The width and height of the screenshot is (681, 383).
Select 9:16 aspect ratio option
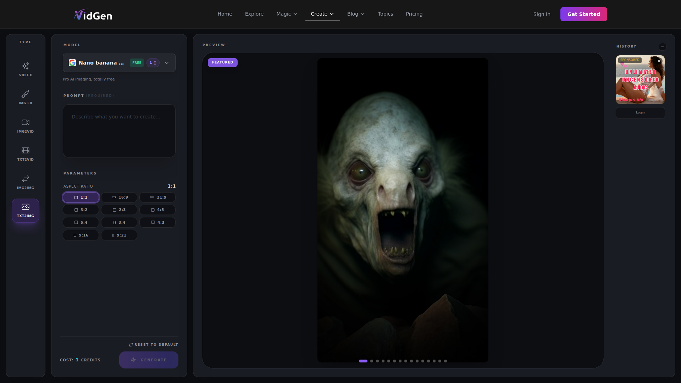point(81,235)
